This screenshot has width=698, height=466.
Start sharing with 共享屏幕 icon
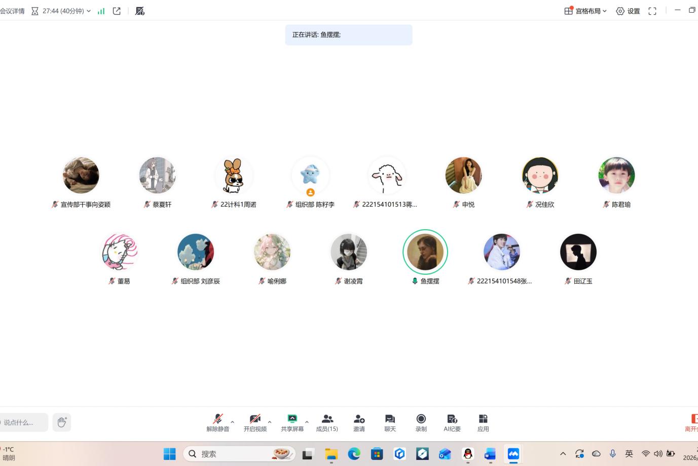[292, 421]
